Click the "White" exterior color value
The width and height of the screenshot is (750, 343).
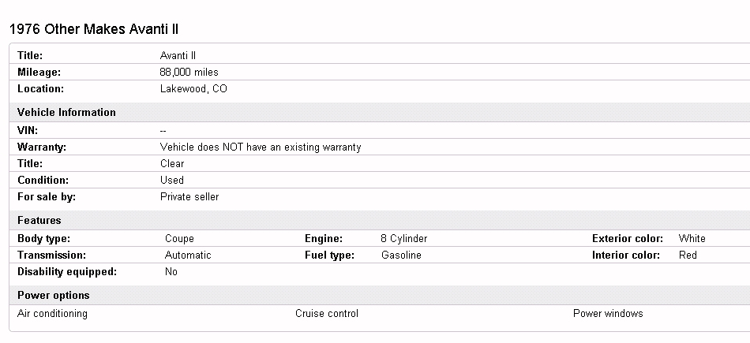point(692,239)
